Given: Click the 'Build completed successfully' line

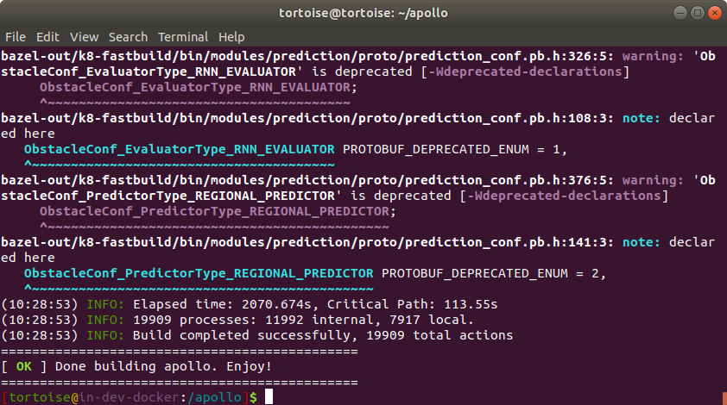Looking at the screenshot, I should 256,335.
